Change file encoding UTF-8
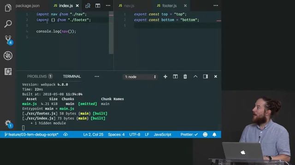The width and height of the screenshot is (295, 165). tap(135, 134)
